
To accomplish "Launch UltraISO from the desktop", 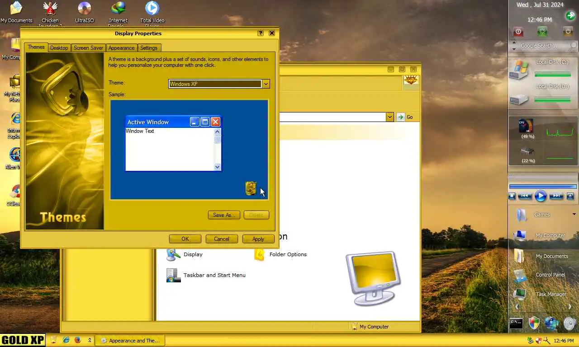I will click(84, 12).
